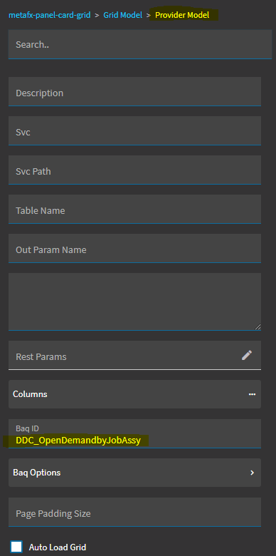The image size is (276, 556).
Task: Navigate back to the Grid Model breadcrumb
Action: click(123, 15)
